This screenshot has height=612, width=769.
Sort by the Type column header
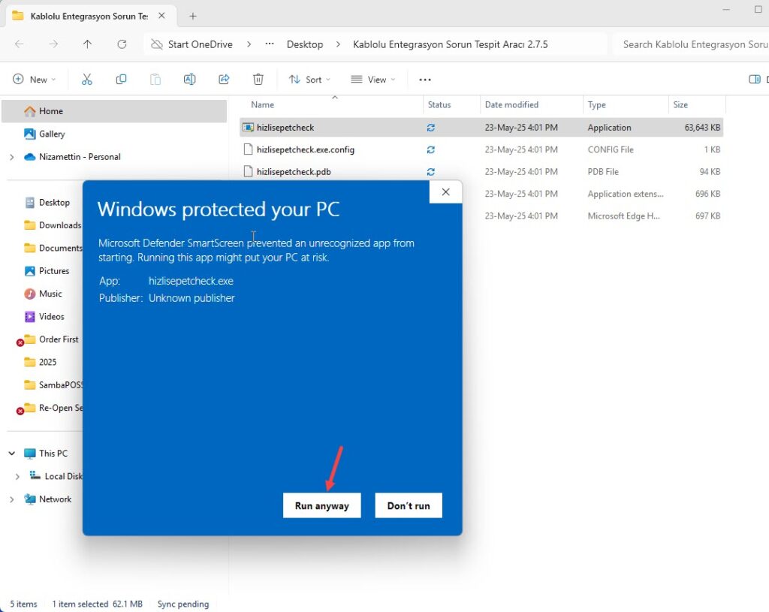tap(597, 104)
